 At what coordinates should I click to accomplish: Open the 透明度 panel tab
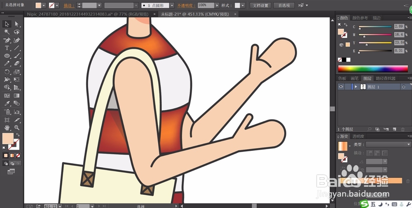point(358,136)
